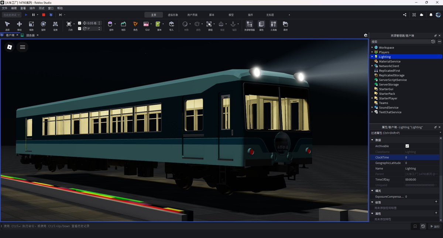Expand the SoundService tree node
443x238 pixels.
pyautogui.click(x=372, y=107)
